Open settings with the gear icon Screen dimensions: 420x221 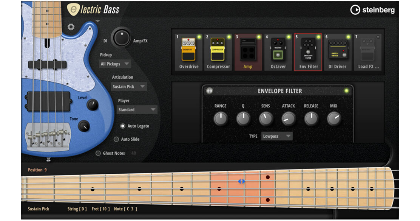tap(71, 27)
